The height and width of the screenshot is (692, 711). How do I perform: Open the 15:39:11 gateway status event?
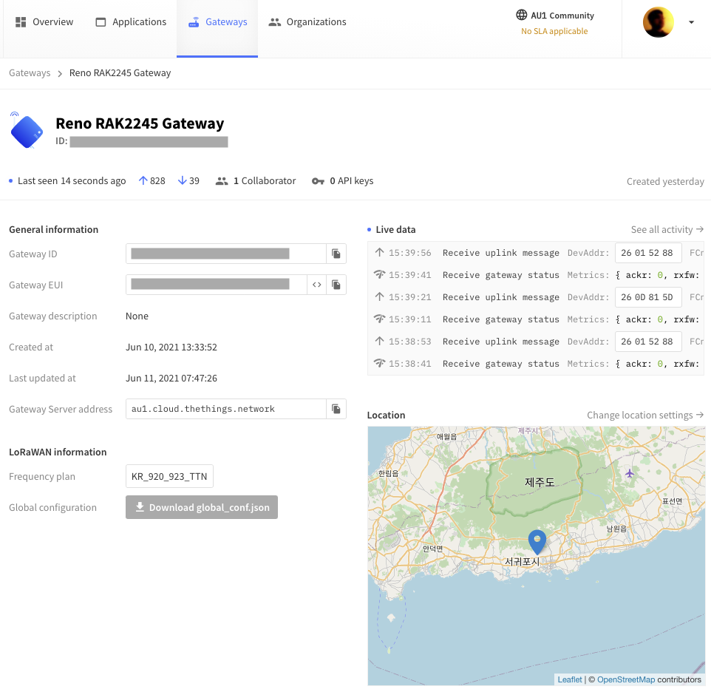(x=536, y=319)
